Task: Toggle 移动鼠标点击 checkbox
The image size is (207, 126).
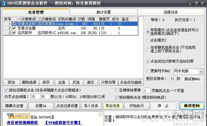Action: point(117,97)
